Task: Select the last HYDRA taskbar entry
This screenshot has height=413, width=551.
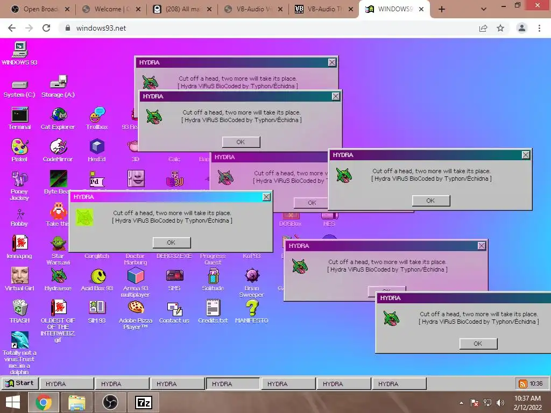Action: coord(399,383)
